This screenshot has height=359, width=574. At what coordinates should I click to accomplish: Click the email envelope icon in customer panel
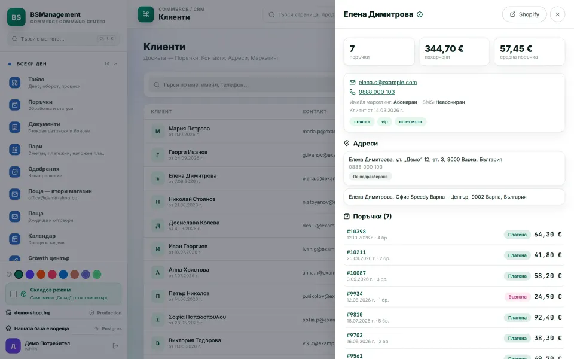[x=352, y=83]
